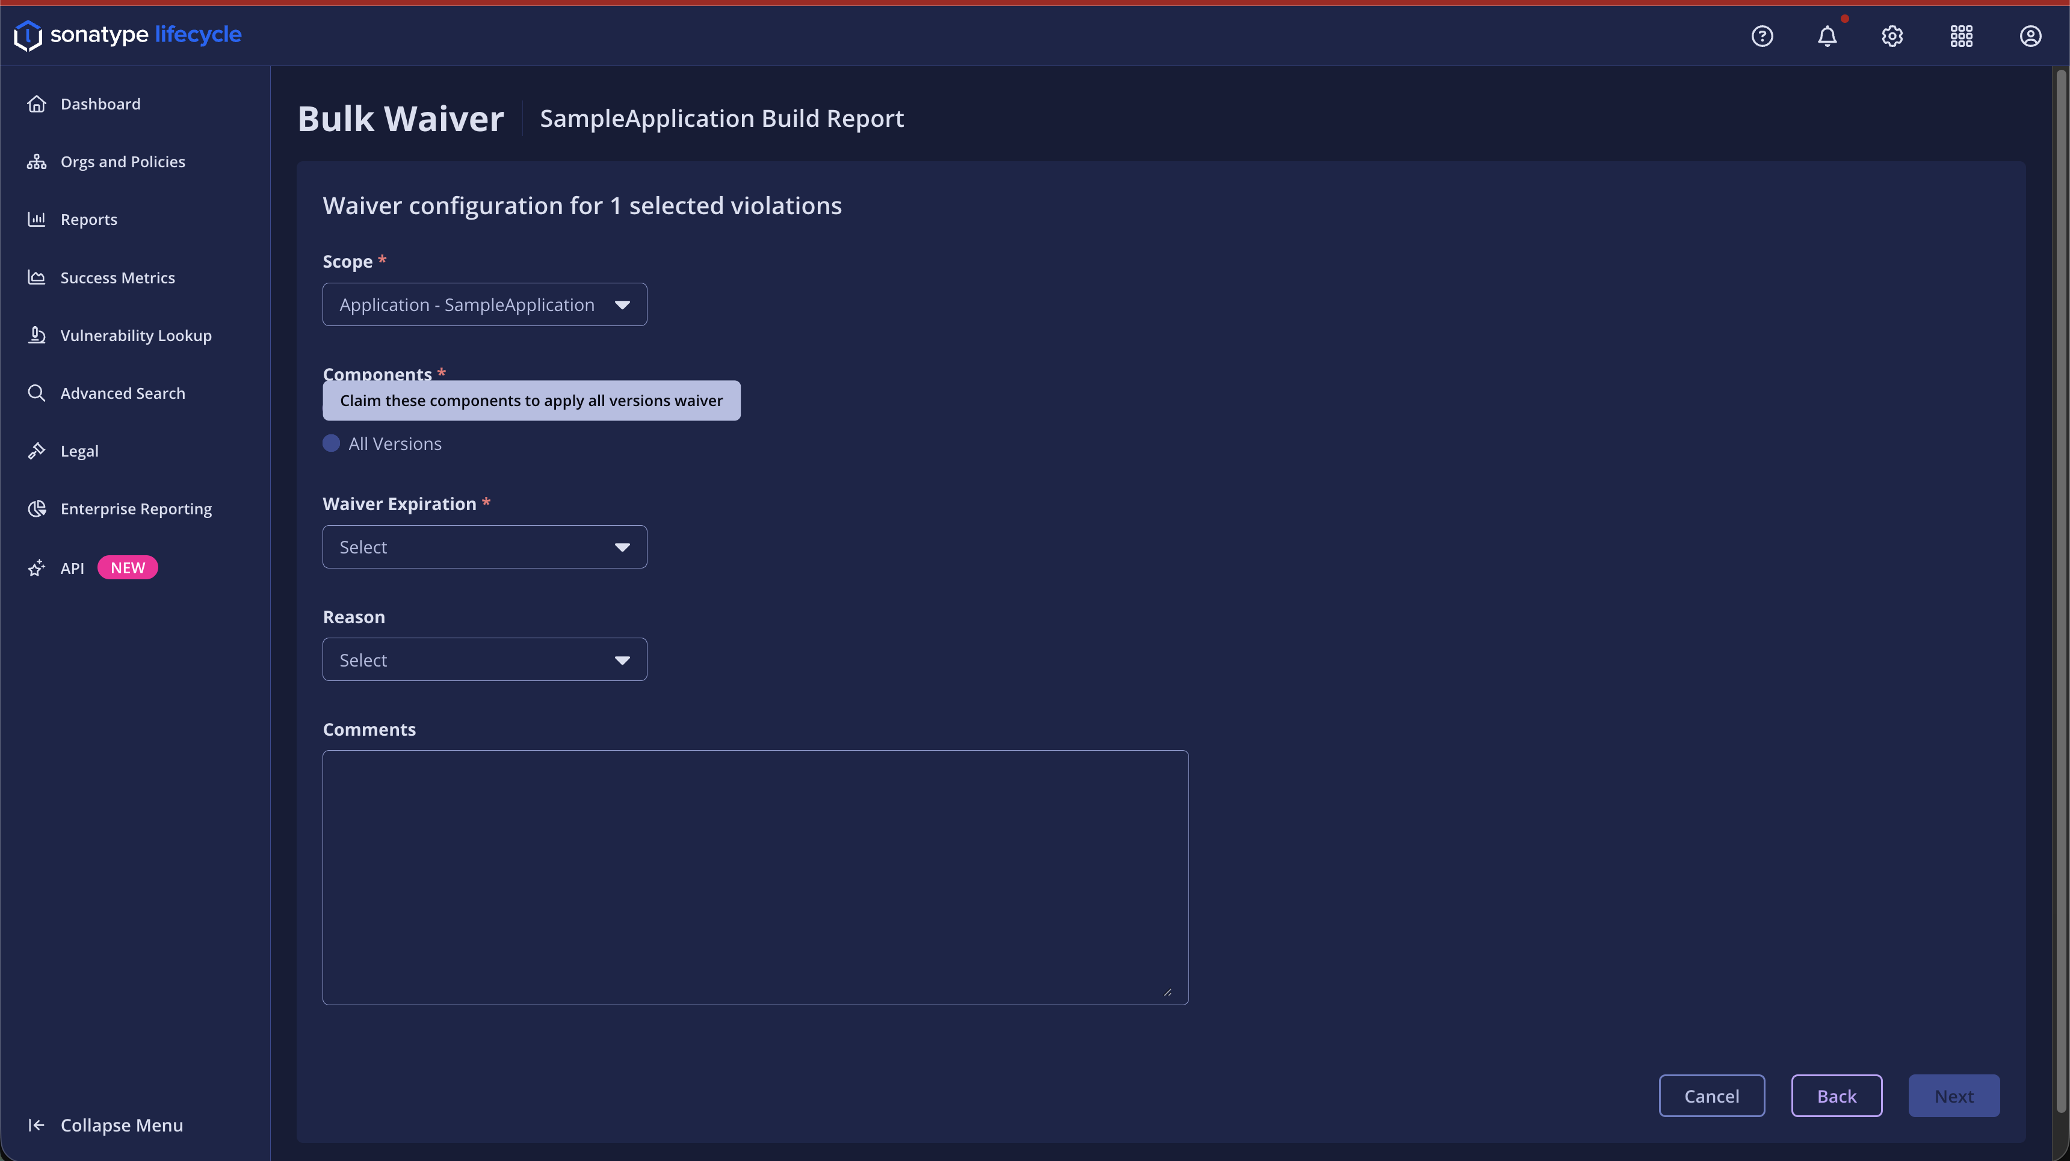The height and width of the screenshot is (1161, 2070).
Task: Open the Reason select dropdown
Action: pyautogui.click(x=484, y=660)
